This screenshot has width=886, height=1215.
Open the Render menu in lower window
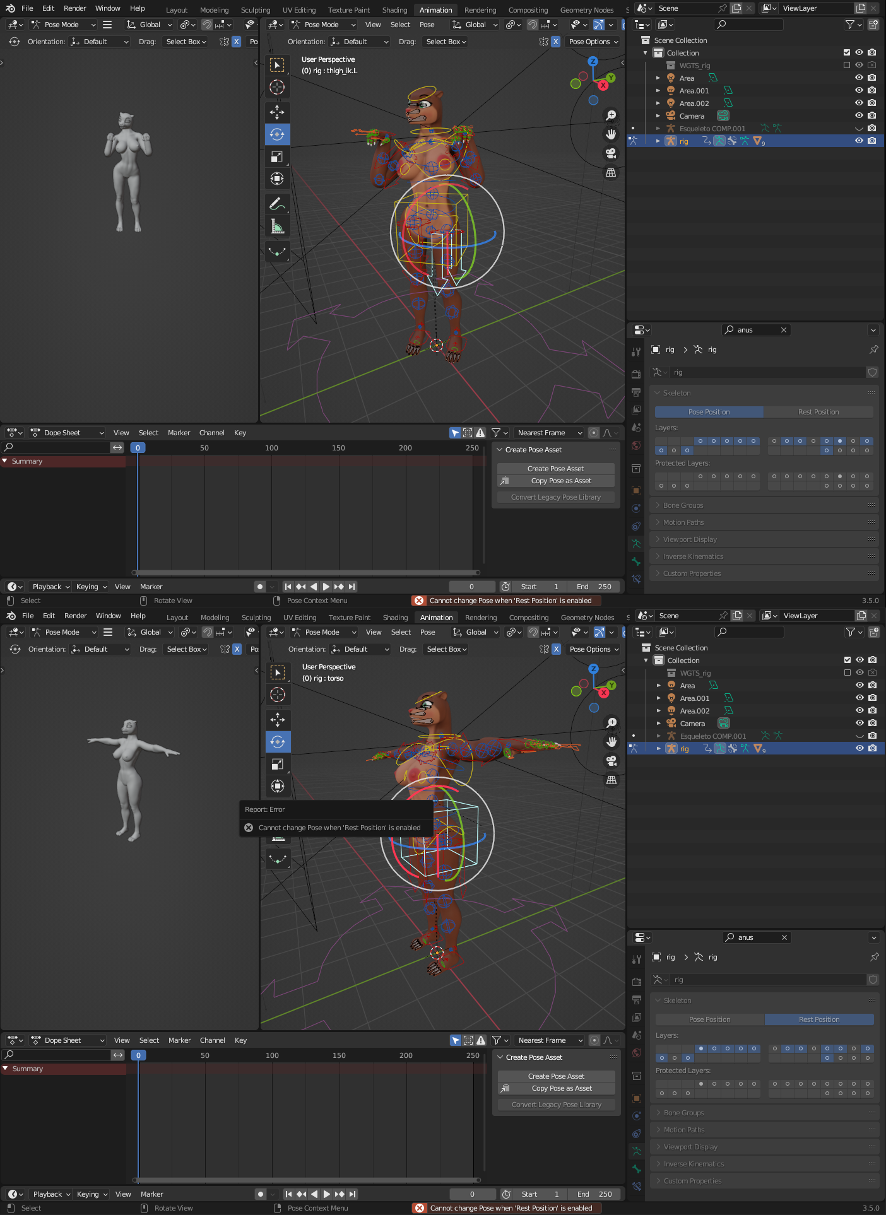(75, 616)
